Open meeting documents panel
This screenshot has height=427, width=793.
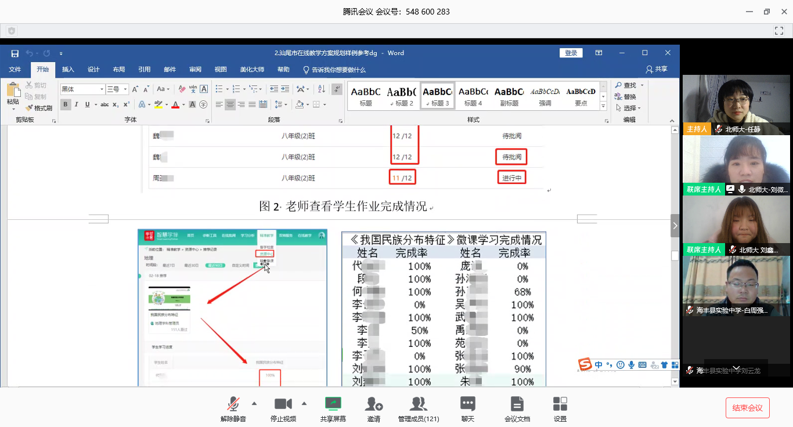coord(517,408)
